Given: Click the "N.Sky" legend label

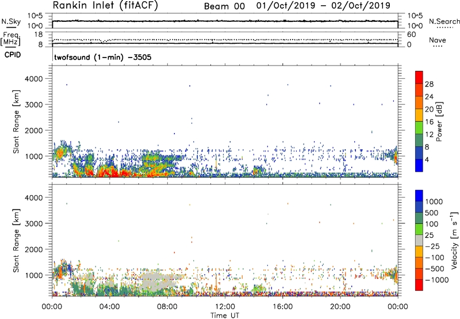Looking at the screenshot, I should 11,21.
